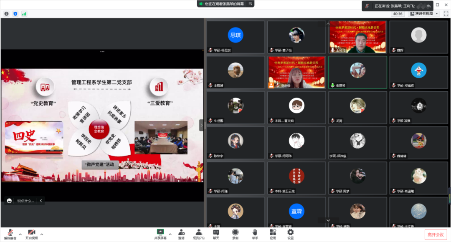The height and width of the screenshot is (242, 451).
Task: Open the 演讲者视图 view layout dropdown
Action: coord(424,14)
